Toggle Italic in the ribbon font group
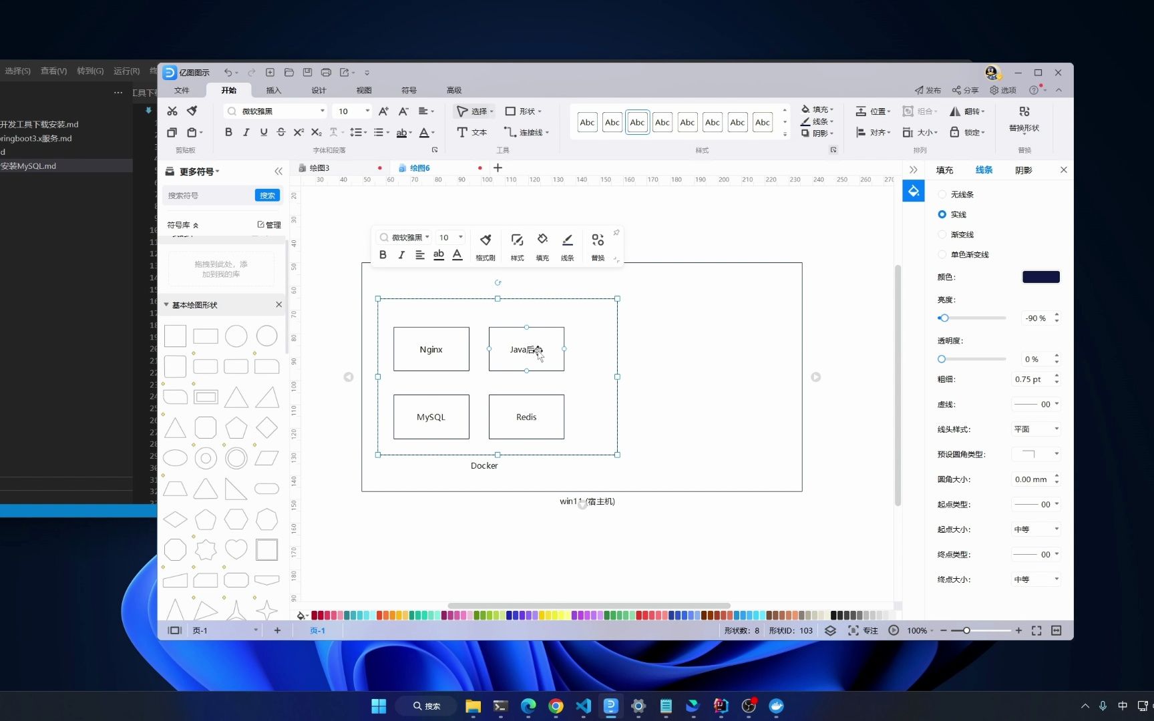 246,132
